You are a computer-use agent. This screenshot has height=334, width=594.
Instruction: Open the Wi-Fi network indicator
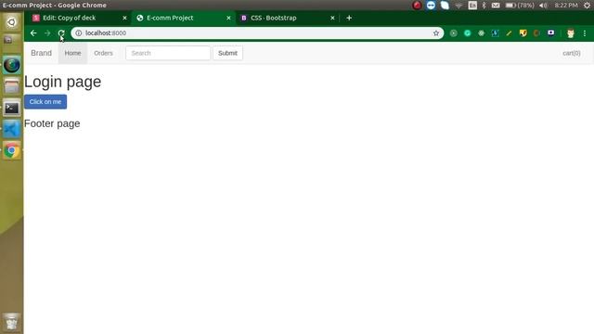click(458, 6)
